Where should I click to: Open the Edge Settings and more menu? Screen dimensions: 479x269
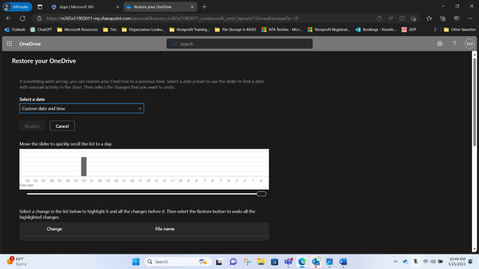point(470,18)
